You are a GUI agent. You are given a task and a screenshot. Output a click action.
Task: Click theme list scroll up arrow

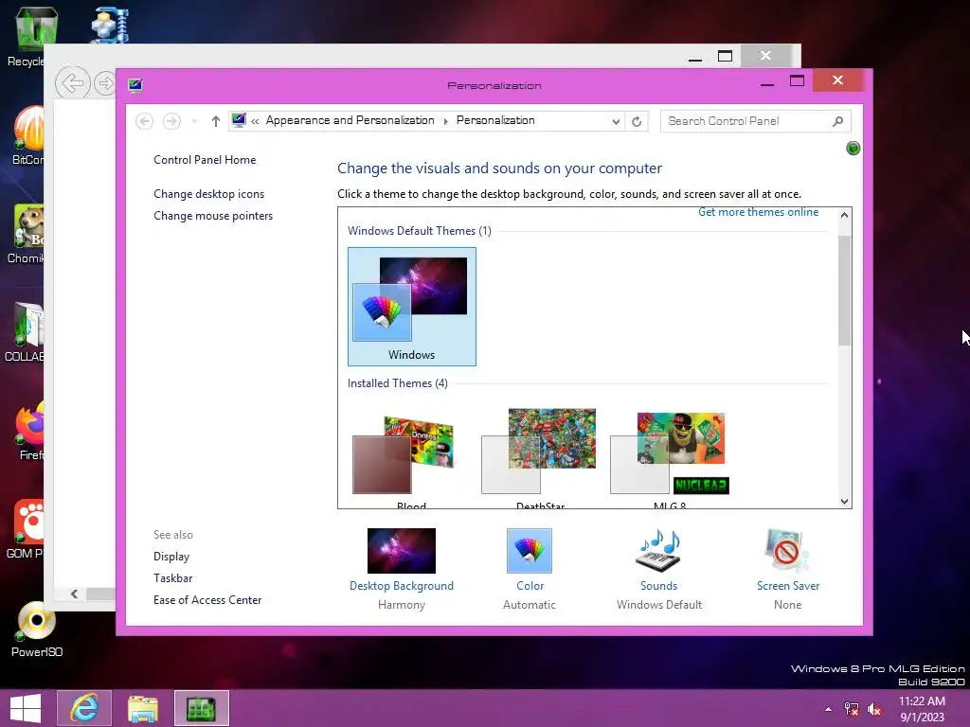tap(844, 215)
